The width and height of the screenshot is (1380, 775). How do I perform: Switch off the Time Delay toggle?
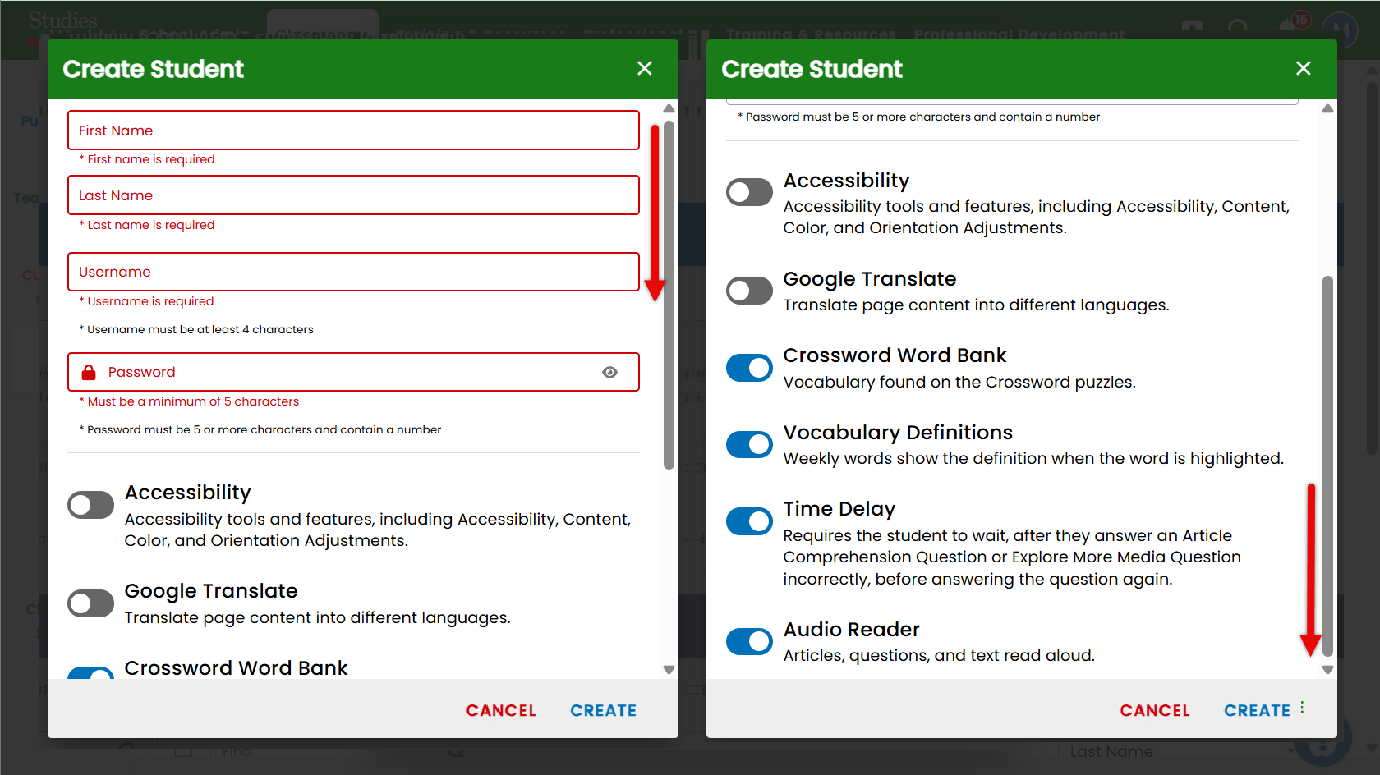pyautogui.click(x=748, y=521)
